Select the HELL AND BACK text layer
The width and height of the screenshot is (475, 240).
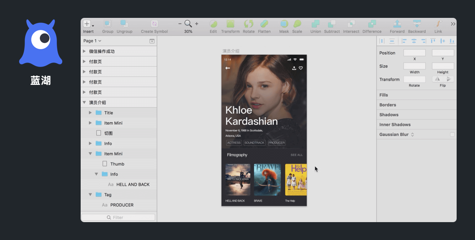[x=119, y=185]
